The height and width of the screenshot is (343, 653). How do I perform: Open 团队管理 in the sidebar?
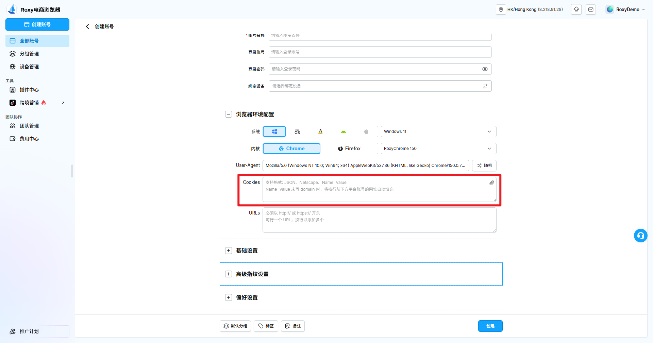[37, 126]
